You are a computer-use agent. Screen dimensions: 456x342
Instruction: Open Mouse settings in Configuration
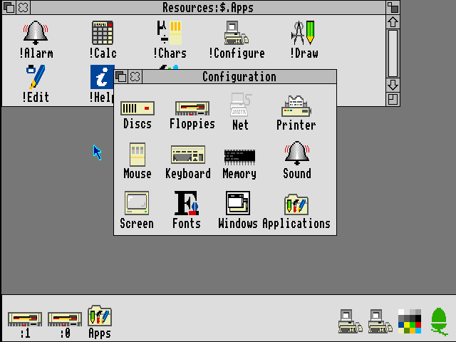137,155
